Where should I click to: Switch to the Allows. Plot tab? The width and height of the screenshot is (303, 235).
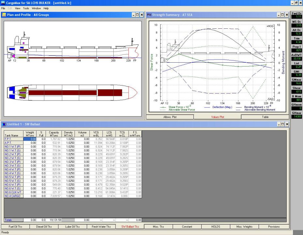pyautogui.click(x=169, y=117)
